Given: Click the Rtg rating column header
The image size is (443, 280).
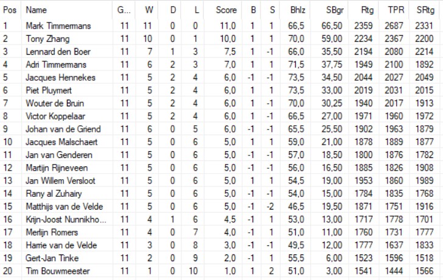Looking at the screenshot, I should pyautogui.click(x=368, y=10).
